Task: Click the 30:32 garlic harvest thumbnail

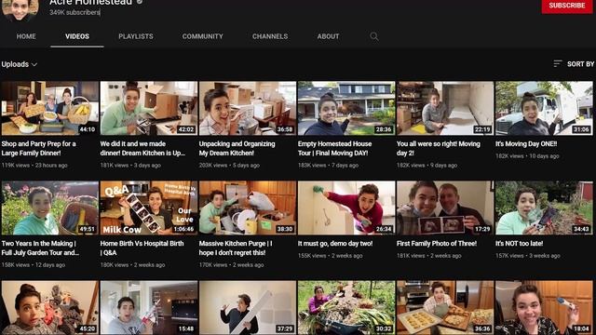Action: coord(346,308)
